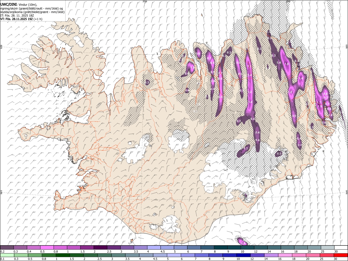This screenshot has width=348, height=261.
Task: Click the '1.9' snowfall value in the east
Action: [x=320, y=106]
